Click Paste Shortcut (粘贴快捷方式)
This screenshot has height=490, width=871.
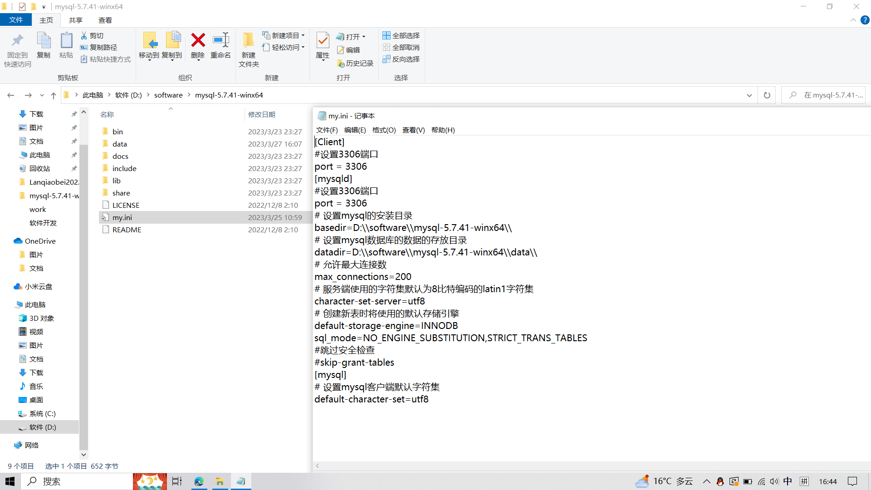coord(105,59)
